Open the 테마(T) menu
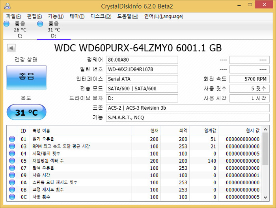This screenshot has height=208, width=276. (77, 17)
